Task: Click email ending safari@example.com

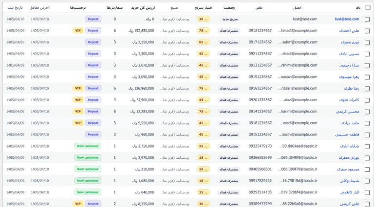Action: click(298, 42)
